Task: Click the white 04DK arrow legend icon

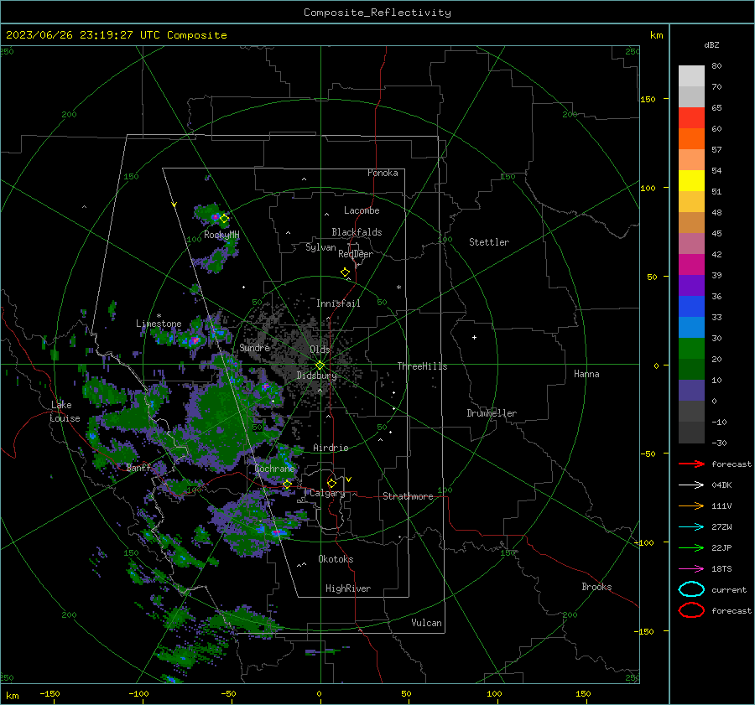Action: tap(691, 485)
